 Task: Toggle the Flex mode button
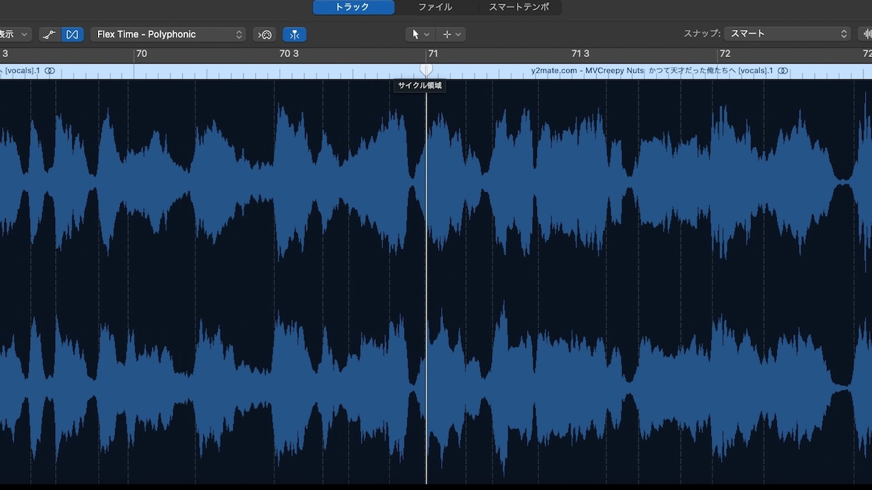(72, 34)
